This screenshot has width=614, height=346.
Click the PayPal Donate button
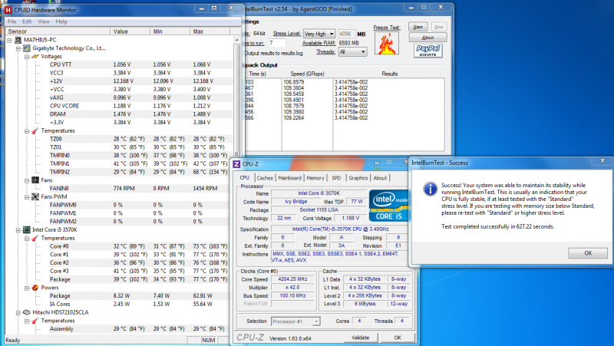coord(428,51)
